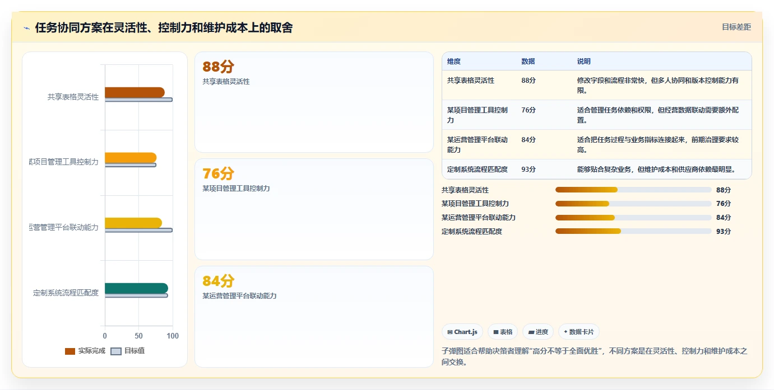Click the 84分 value in table
Viewport: 774px width, 390px height.
529,140
